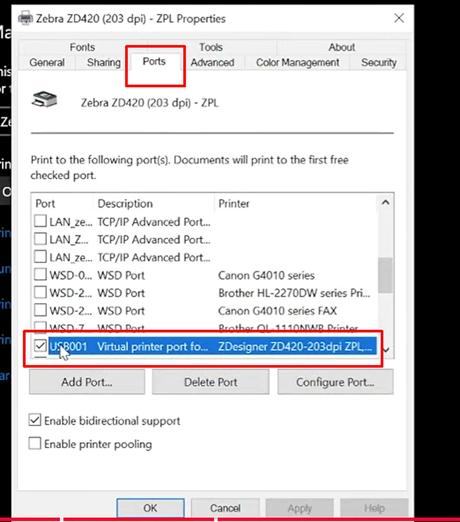Select the Ports tab
This screenshot has height=522, width=460.
(154, 62)
